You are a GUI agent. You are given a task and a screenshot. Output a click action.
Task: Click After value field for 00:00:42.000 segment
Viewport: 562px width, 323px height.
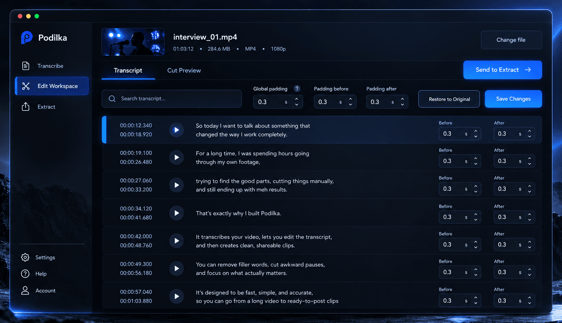[x=514, y=245]
